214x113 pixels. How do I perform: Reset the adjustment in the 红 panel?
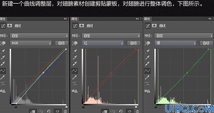121,111
